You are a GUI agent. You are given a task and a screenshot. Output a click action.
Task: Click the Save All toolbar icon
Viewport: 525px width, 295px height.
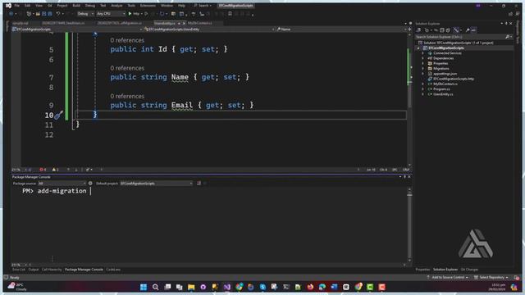point(50,14)
